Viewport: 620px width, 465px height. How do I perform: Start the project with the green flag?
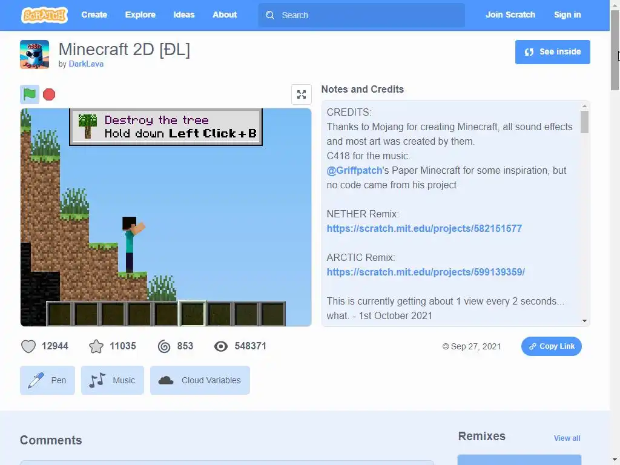pyautogui.click(x=30, y=94)
